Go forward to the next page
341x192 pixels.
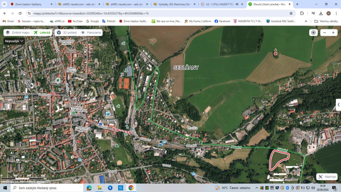(x=12, y=13)
